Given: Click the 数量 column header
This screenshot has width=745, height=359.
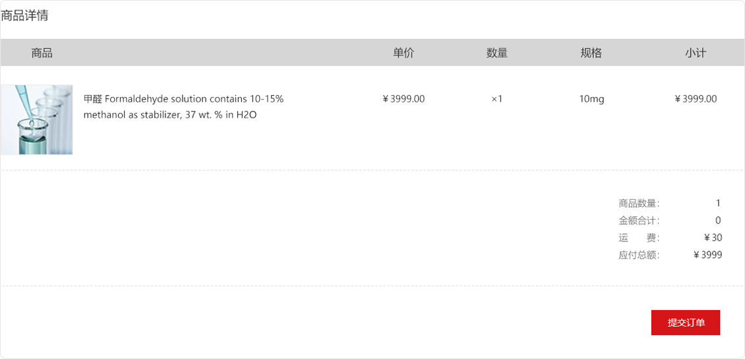Looking at the screenshot, I should (x=497, y=53).
